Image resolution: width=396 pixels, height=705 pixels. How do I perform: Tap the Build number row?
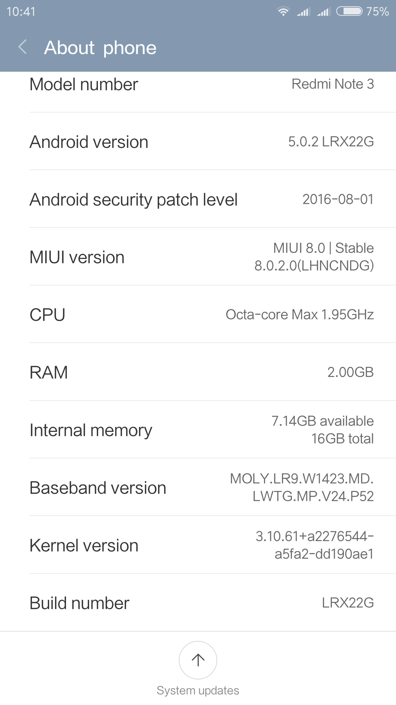pyautogui.click(x=198, y=603)
